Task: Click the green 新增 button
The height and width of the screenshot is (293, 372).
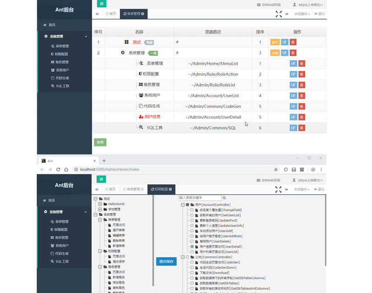Action: pos(100,142)
